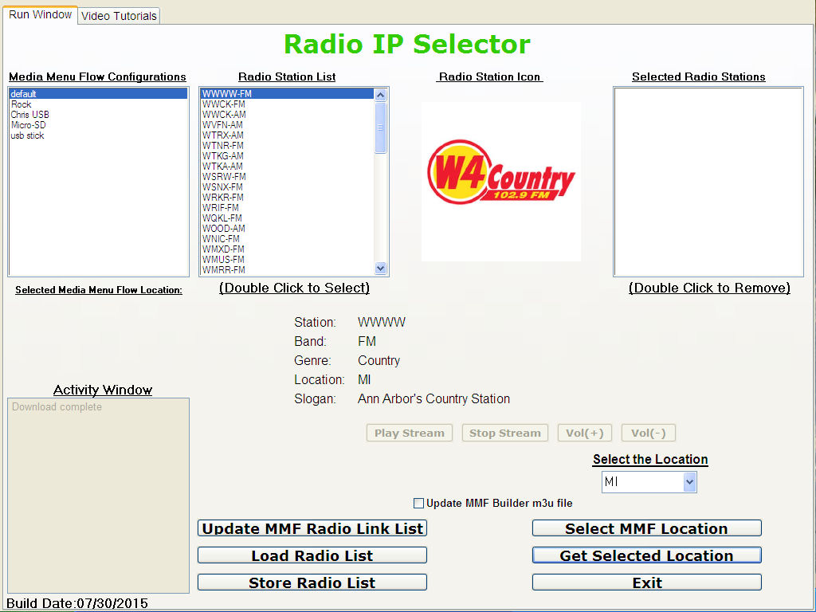Image resolution: width=816 pixels, height=612 pixels.
Task: Select WMRR-FM in station list
Action: pyautogui.click(x=287, y=270)
